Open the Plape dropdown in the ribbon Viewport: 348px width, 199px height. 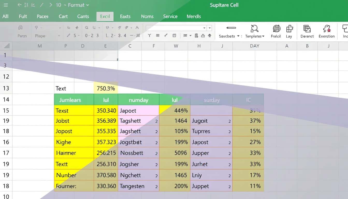point(59,36)
